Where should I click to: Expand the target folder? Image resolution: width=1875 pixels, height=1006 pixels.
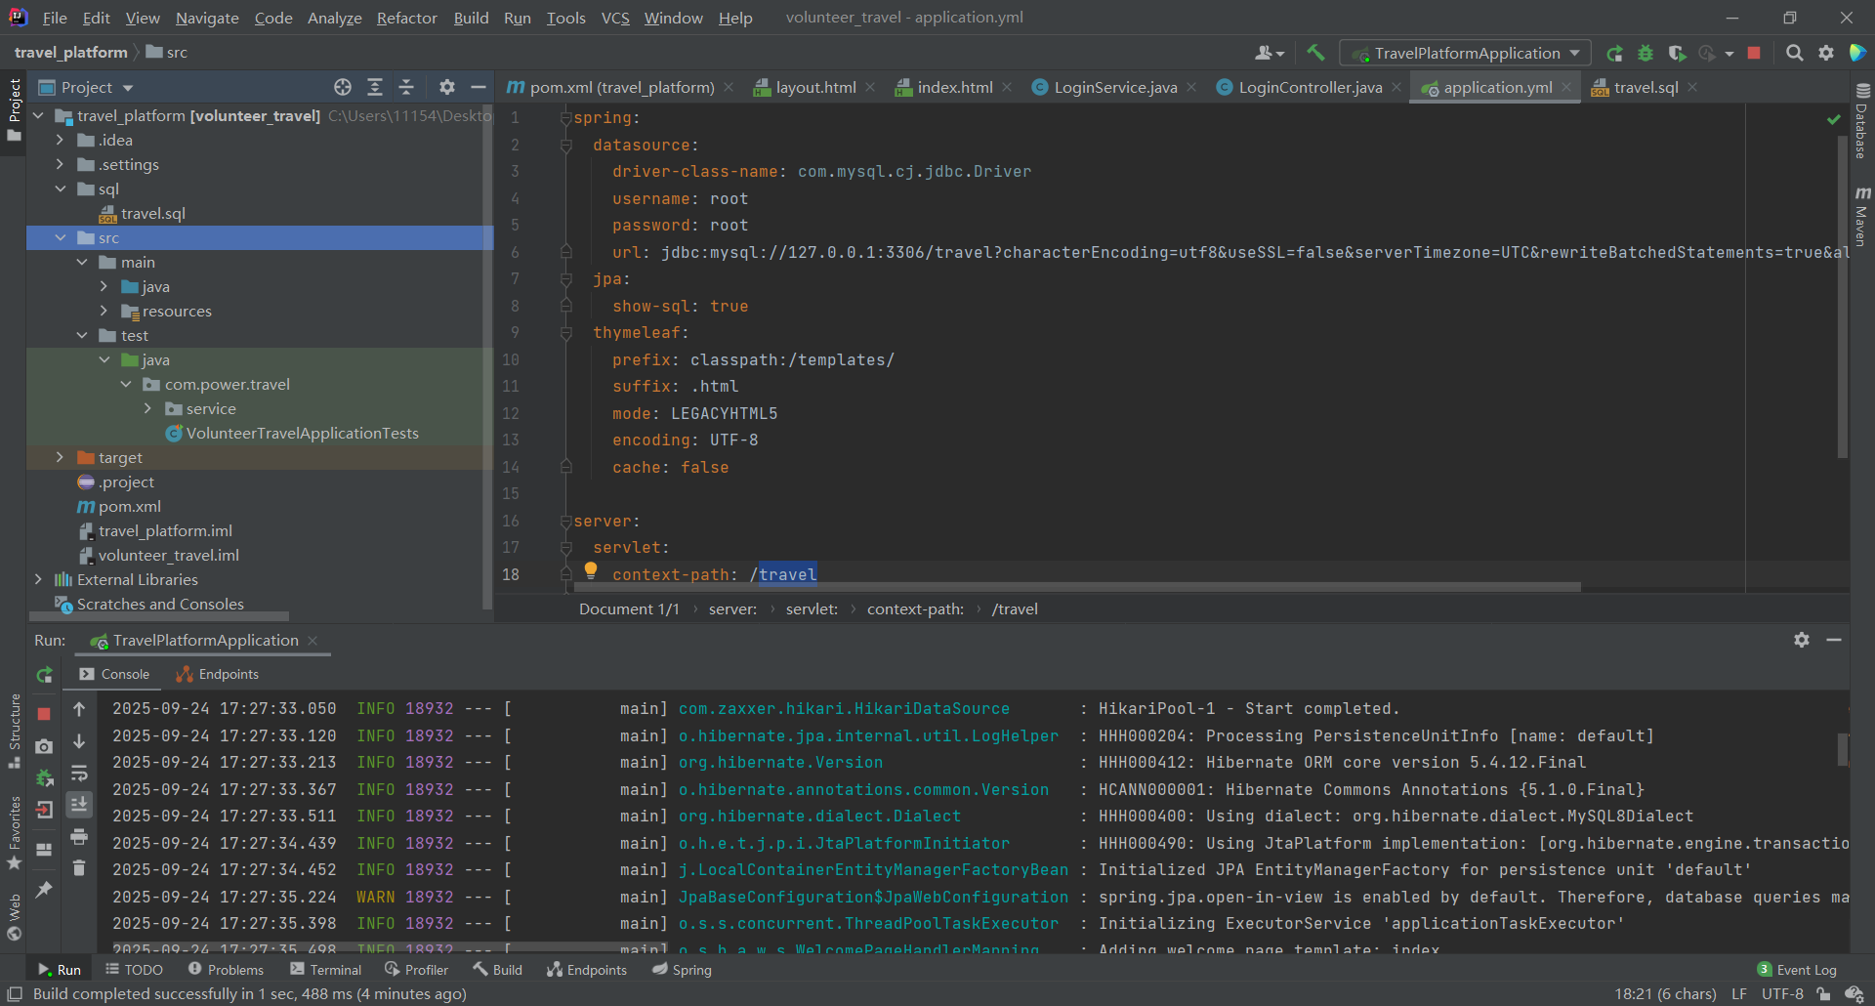(x=60, y=457)
